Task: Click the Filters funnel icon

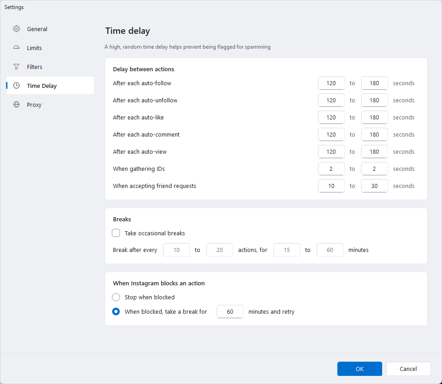Action: tap(16, 67)
